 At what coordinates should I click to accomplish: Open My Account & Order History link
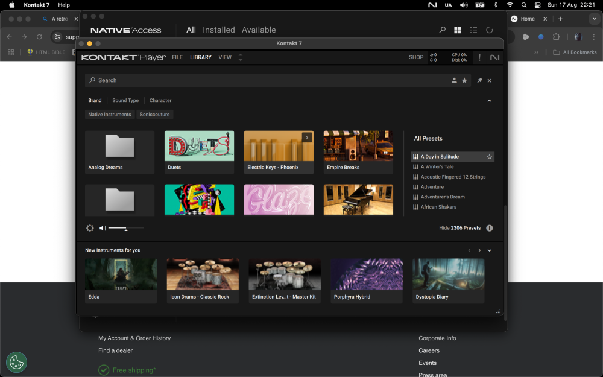pos(134,338)
